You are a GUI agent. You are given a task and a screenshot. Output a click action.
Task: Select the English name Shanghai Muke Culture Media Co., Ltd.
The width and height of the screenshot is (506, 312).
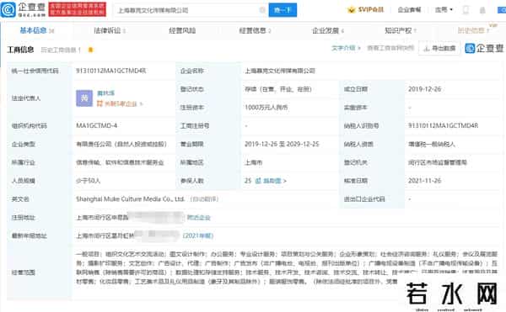tap(130, 199)
